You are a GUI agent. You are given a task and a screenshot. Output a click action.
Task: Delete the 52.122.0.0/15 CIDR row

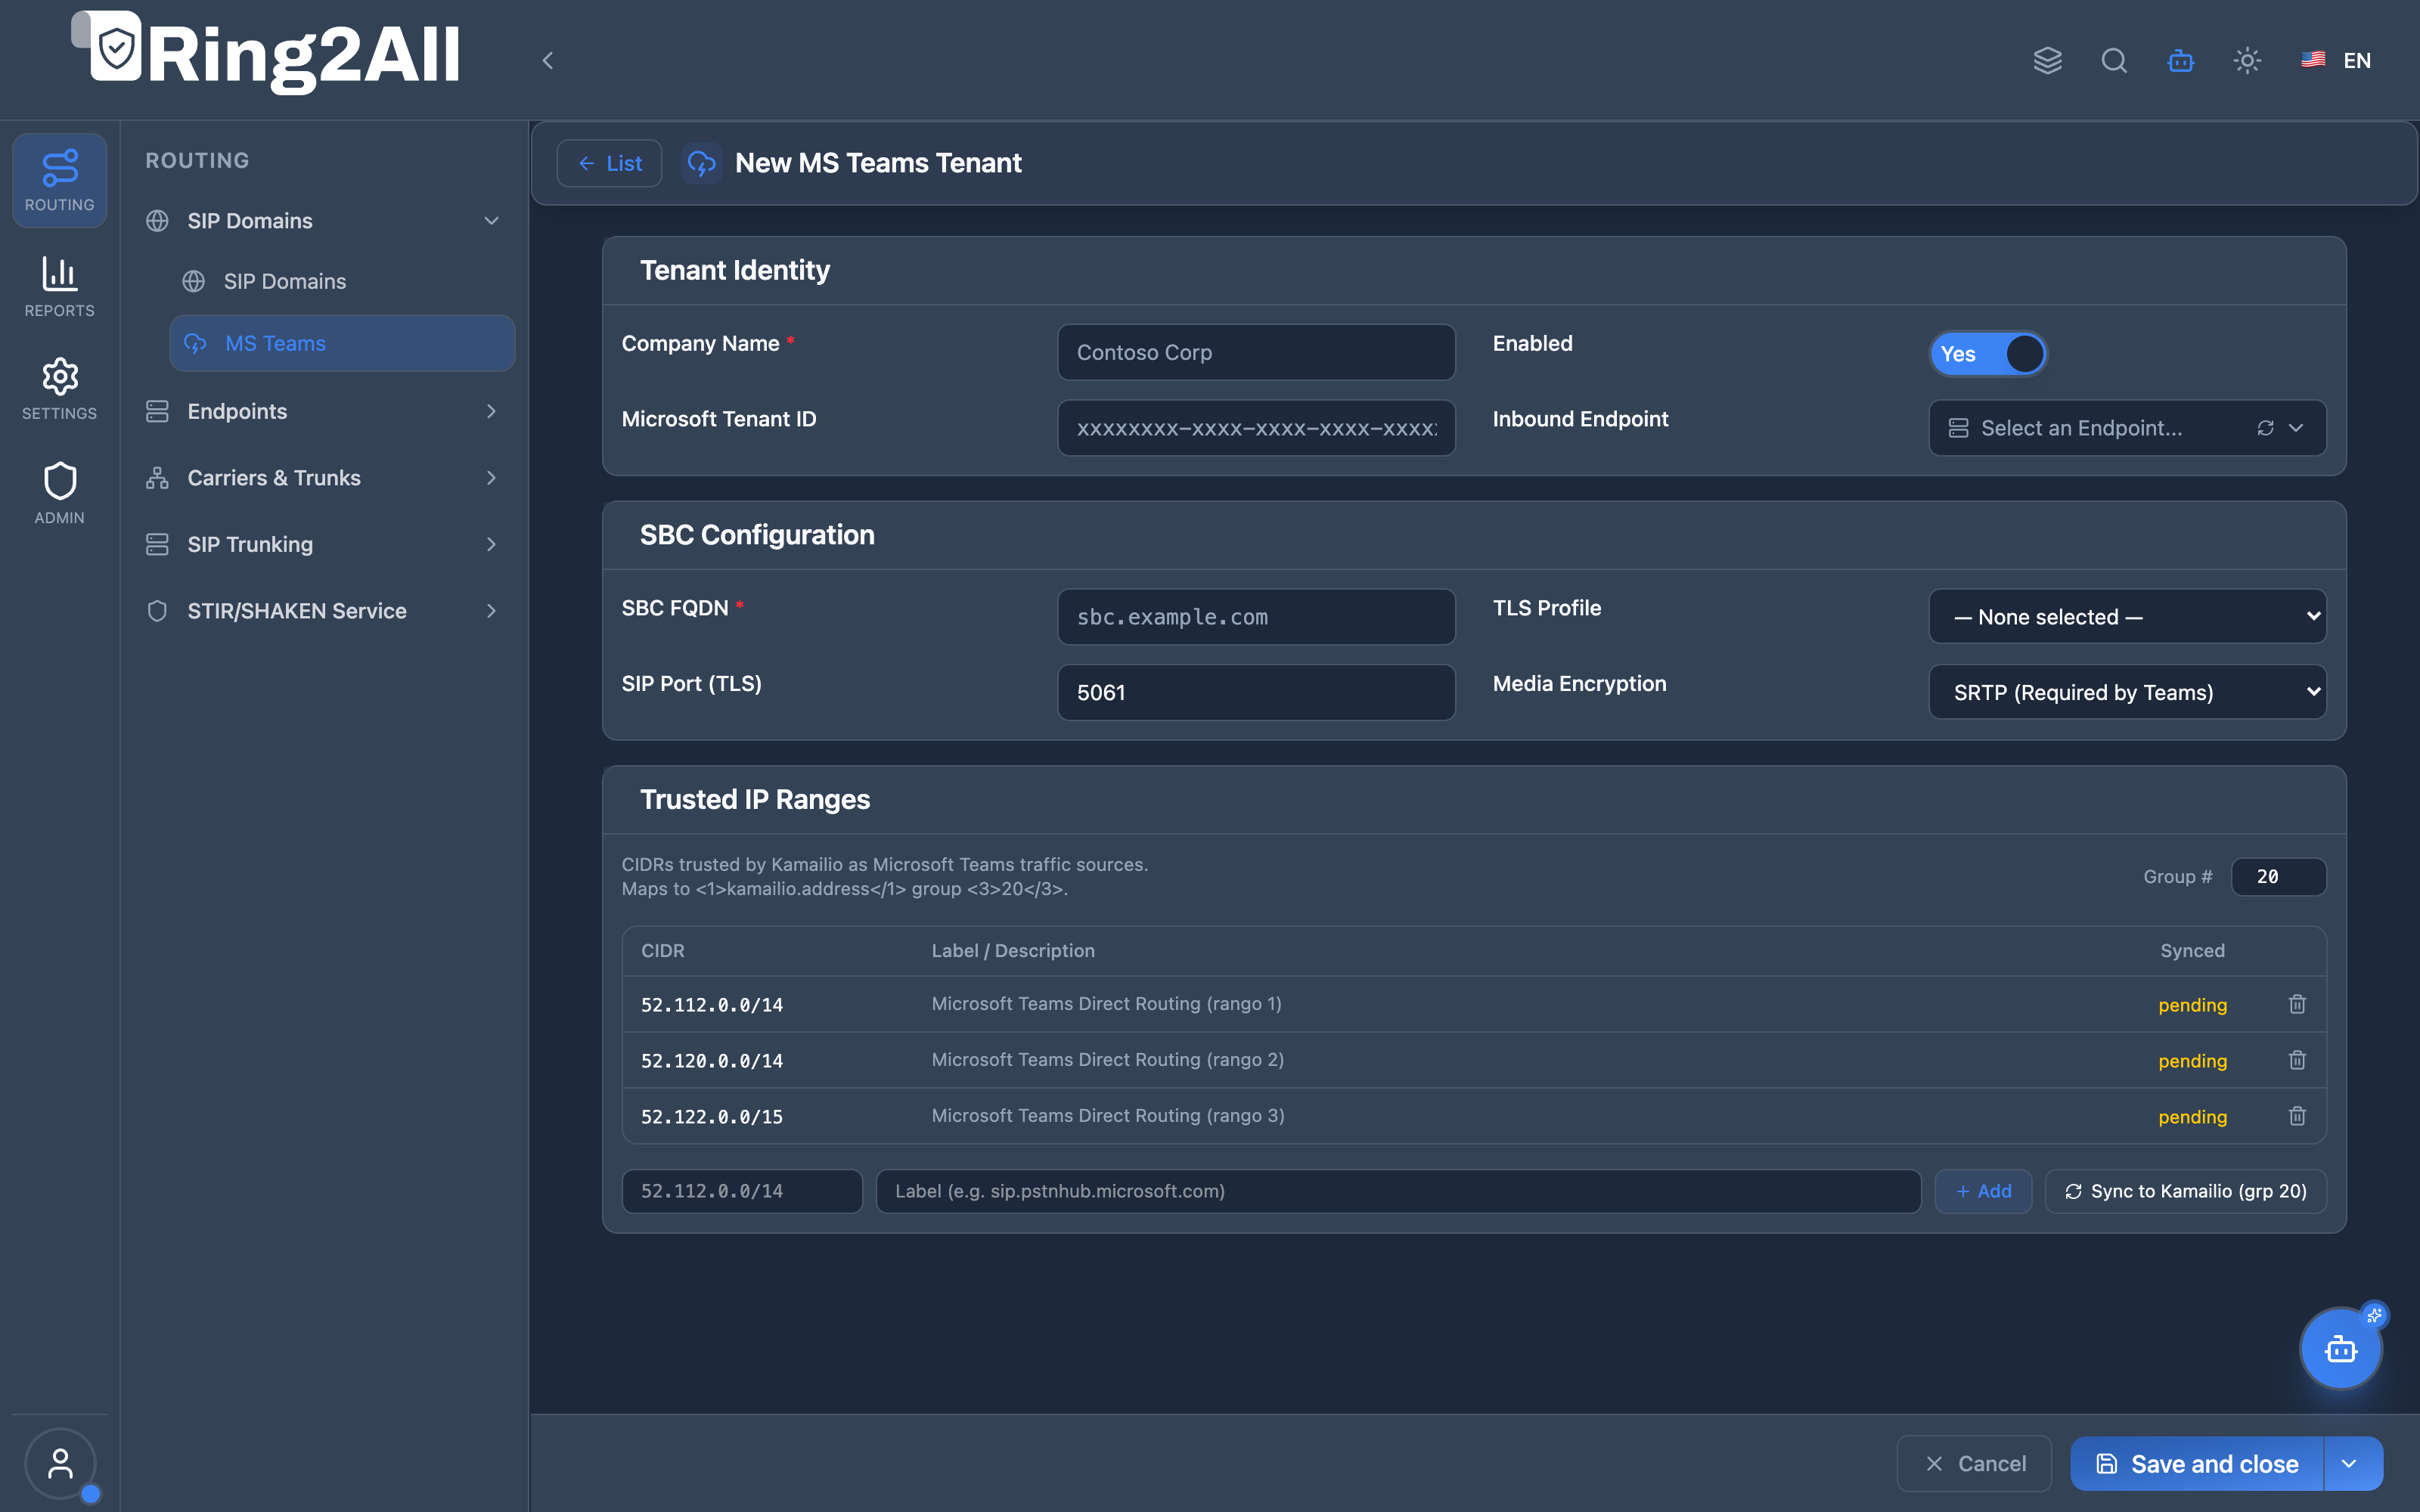point(2297,1116)
